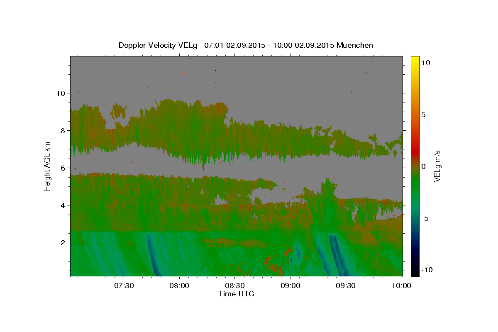Click the '08:30' time axis label

[x=235, y=286]
